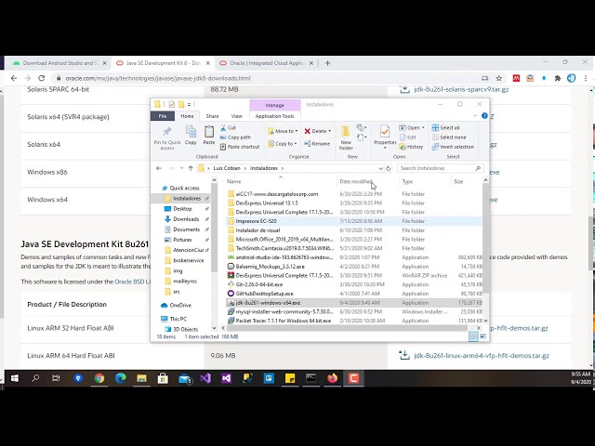Open Firefox from the taskbar
The width and height of the screenshot is (595, 446).
coord(333,378)
